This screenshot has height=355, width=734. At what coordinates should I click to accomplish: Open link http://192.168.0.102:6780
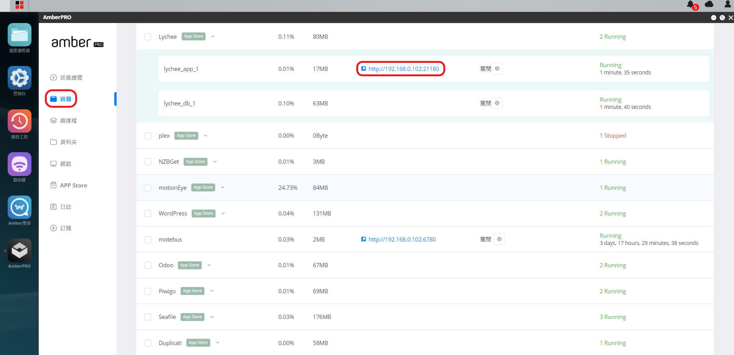(402, 239)
